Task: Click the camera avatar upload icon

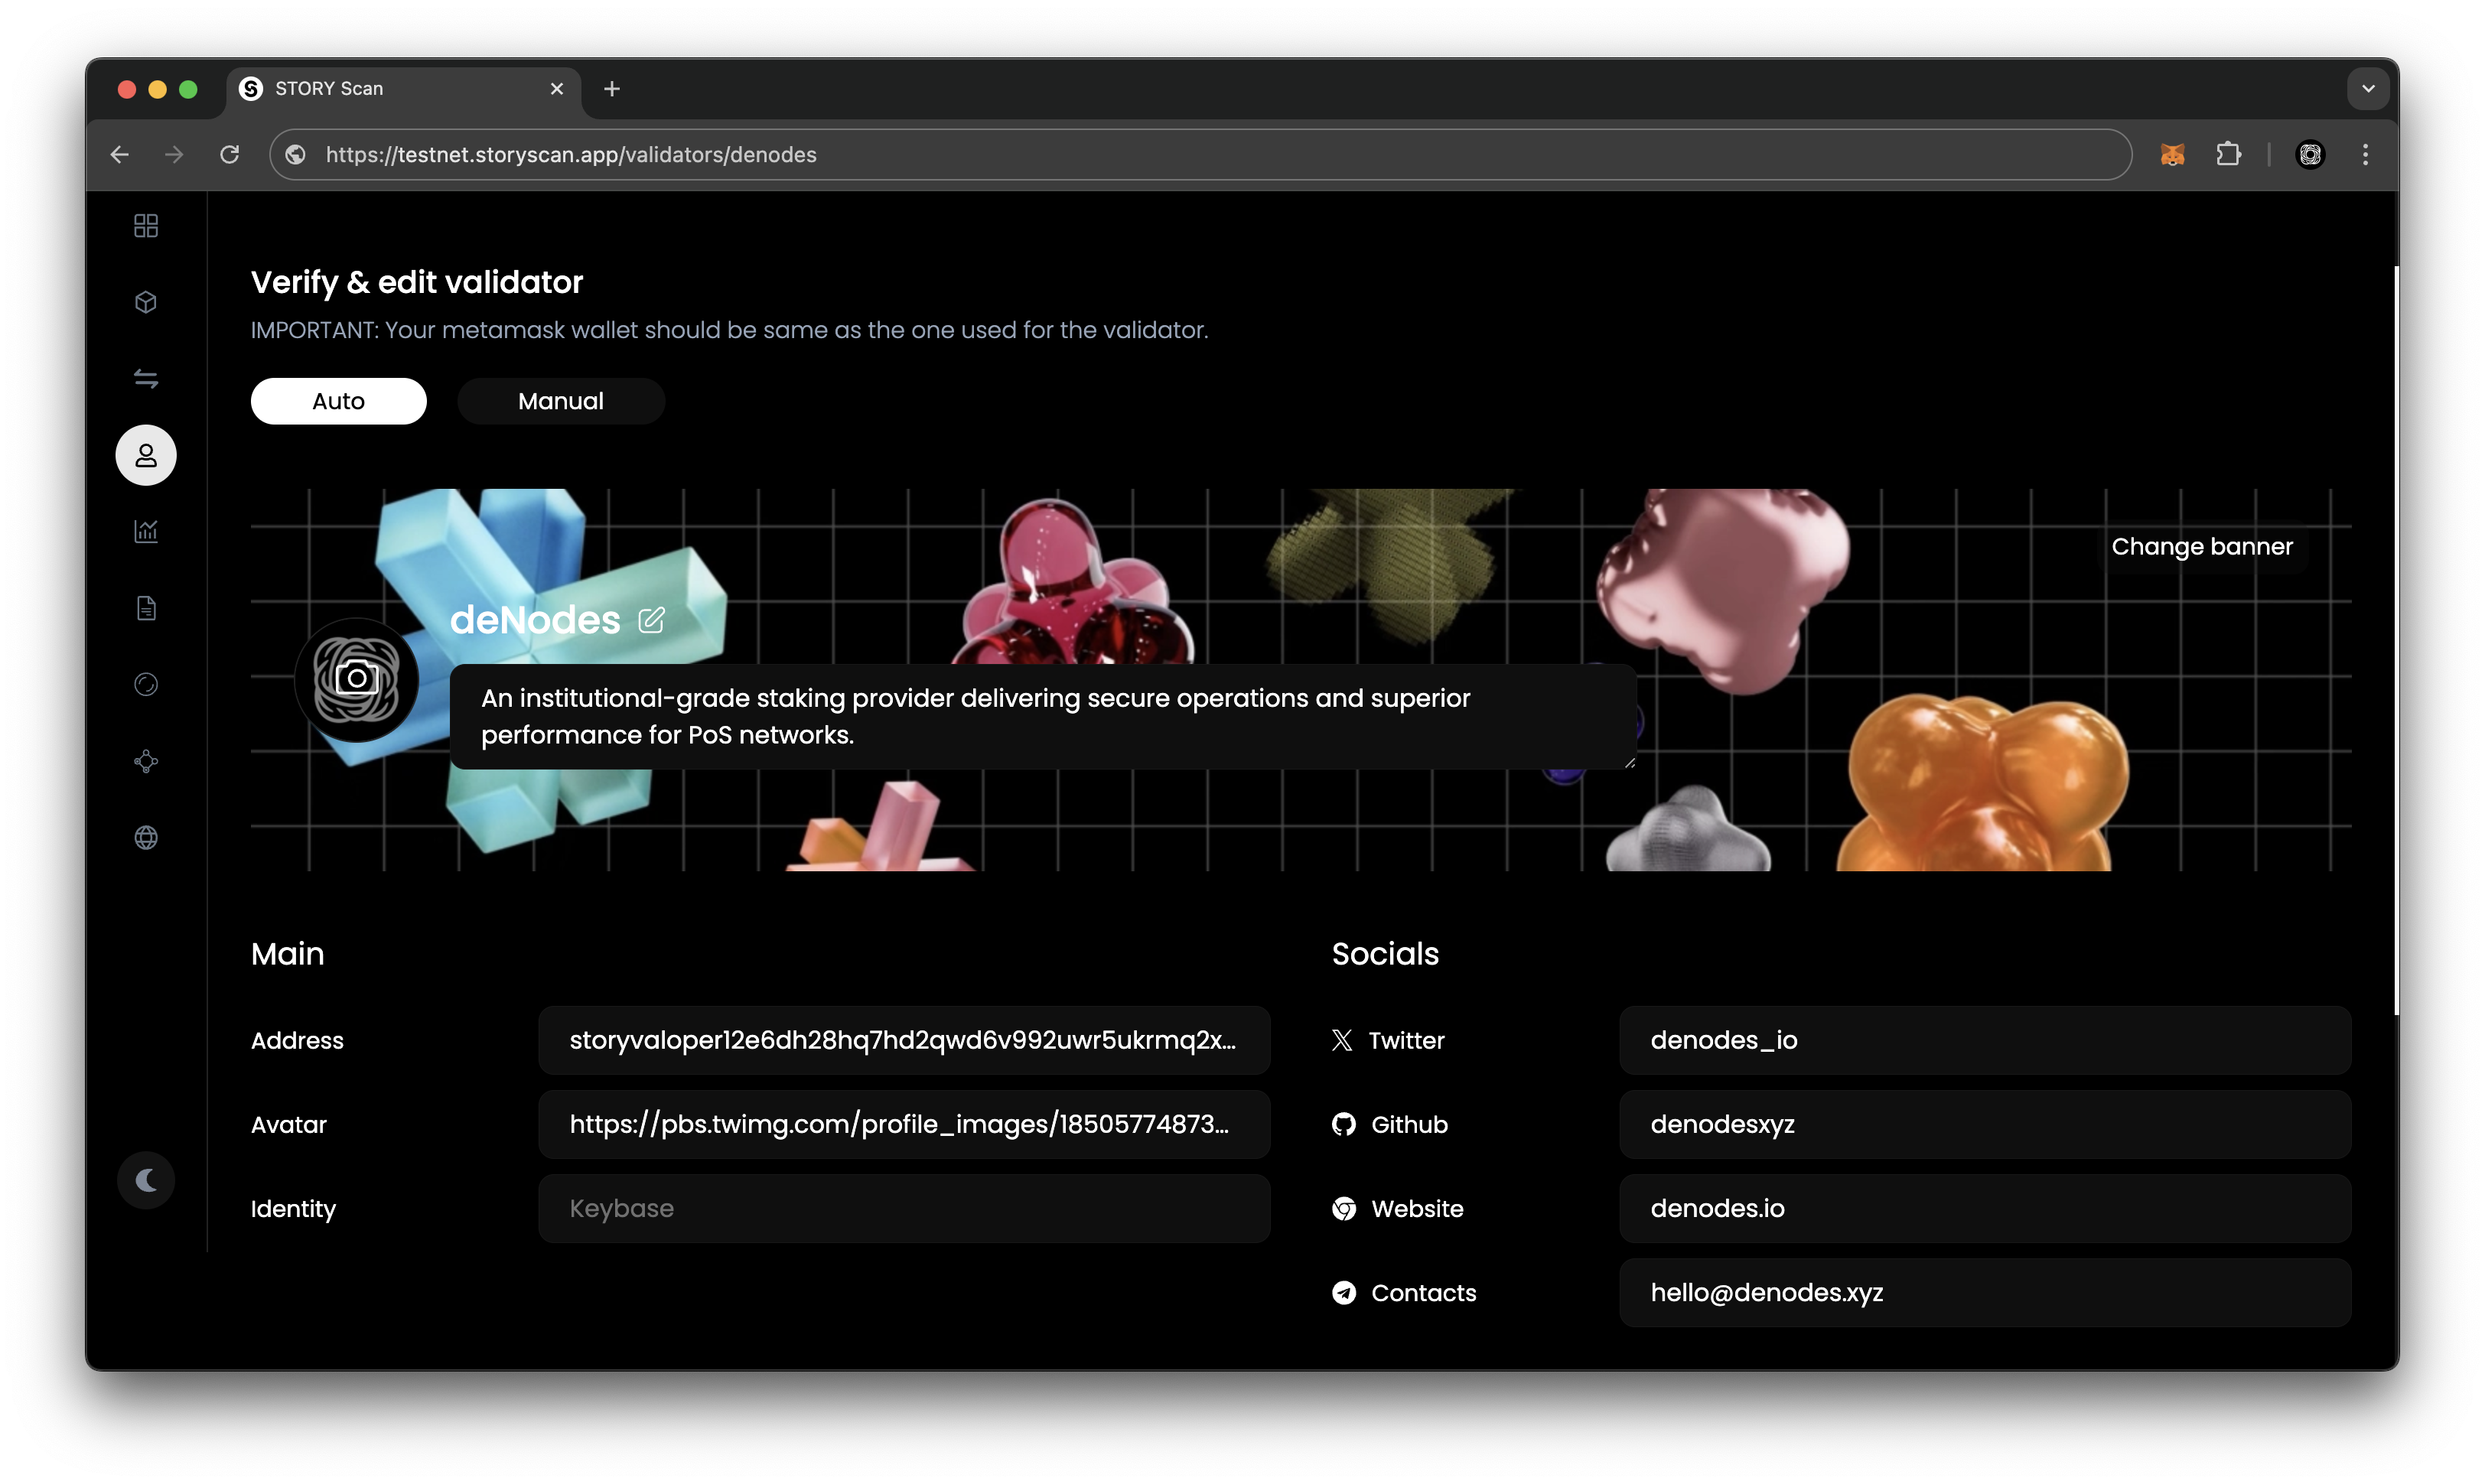Action: click(356, 679)
